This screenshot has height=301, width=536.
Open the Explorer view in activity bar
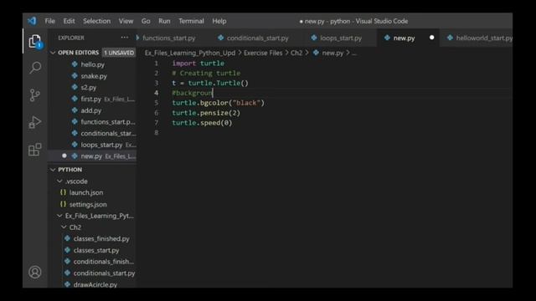[x=35, y=41]
